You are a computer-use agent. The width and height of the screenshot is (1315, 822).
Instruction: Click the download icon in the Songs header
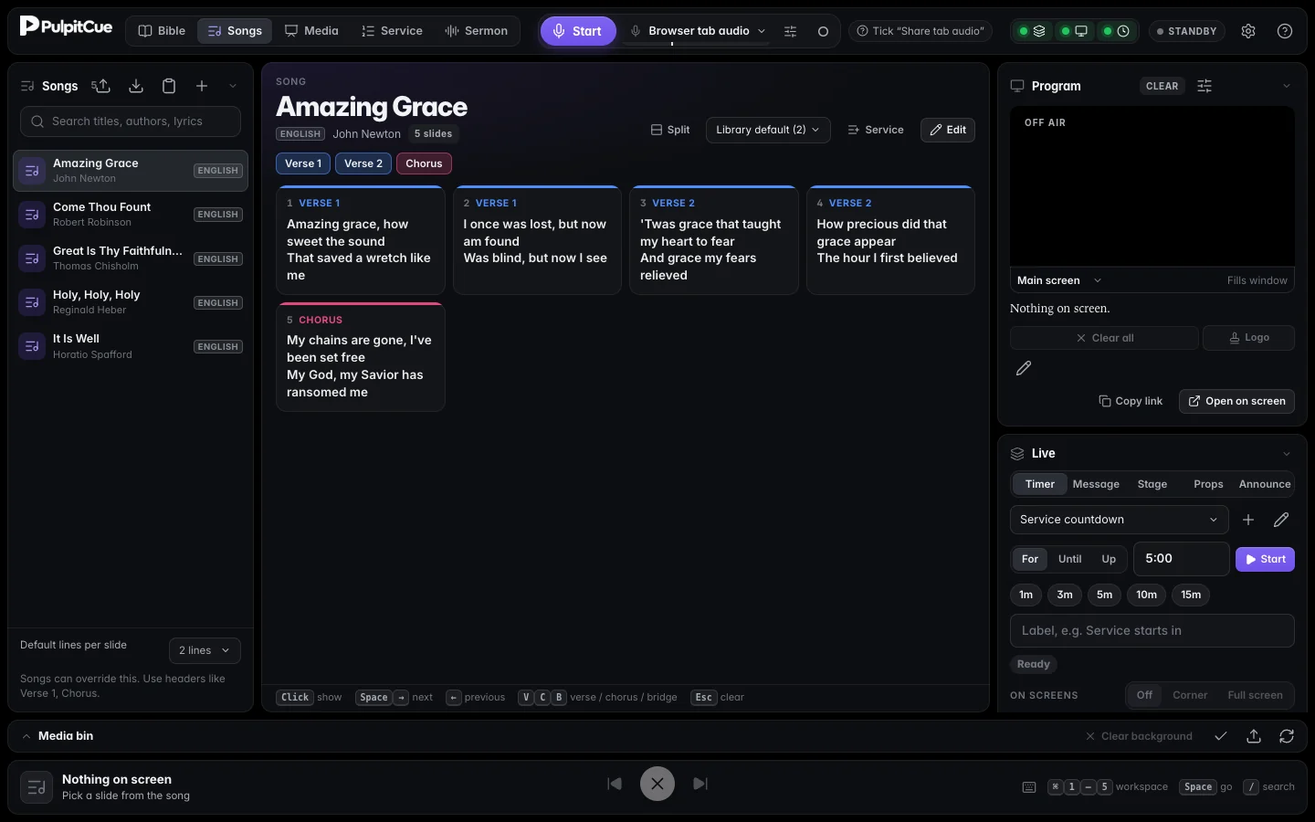pos(136,86)
